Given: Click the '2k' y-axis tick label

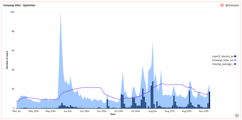Looking at the screenshot, I should pos(13,89).
